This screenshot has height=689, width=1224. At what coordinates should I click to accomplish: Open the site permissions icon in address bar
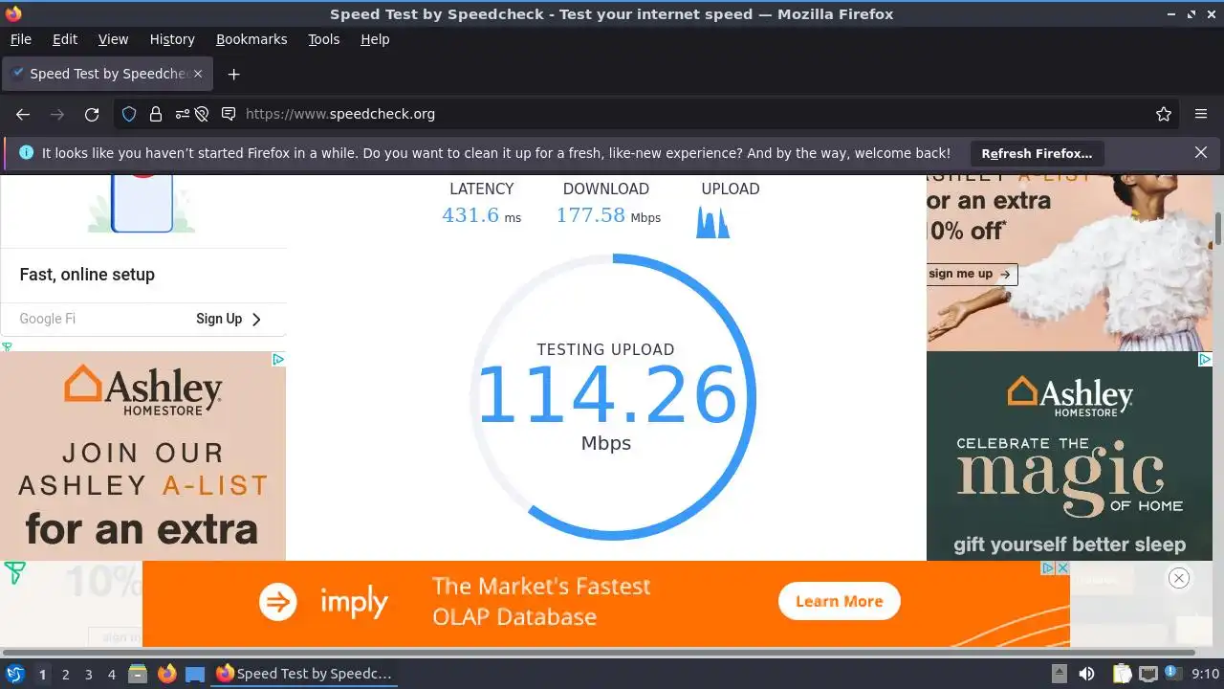(x=182, y=114)
